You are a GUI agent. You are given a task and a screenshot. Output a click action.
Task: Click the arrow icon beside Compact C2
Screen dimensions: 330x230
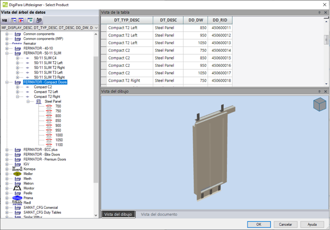click(27, 87)
